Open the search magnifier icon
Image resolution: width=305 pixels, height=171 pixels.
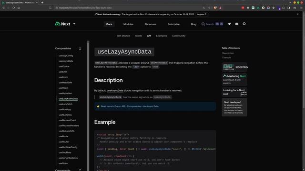[203, 24]
